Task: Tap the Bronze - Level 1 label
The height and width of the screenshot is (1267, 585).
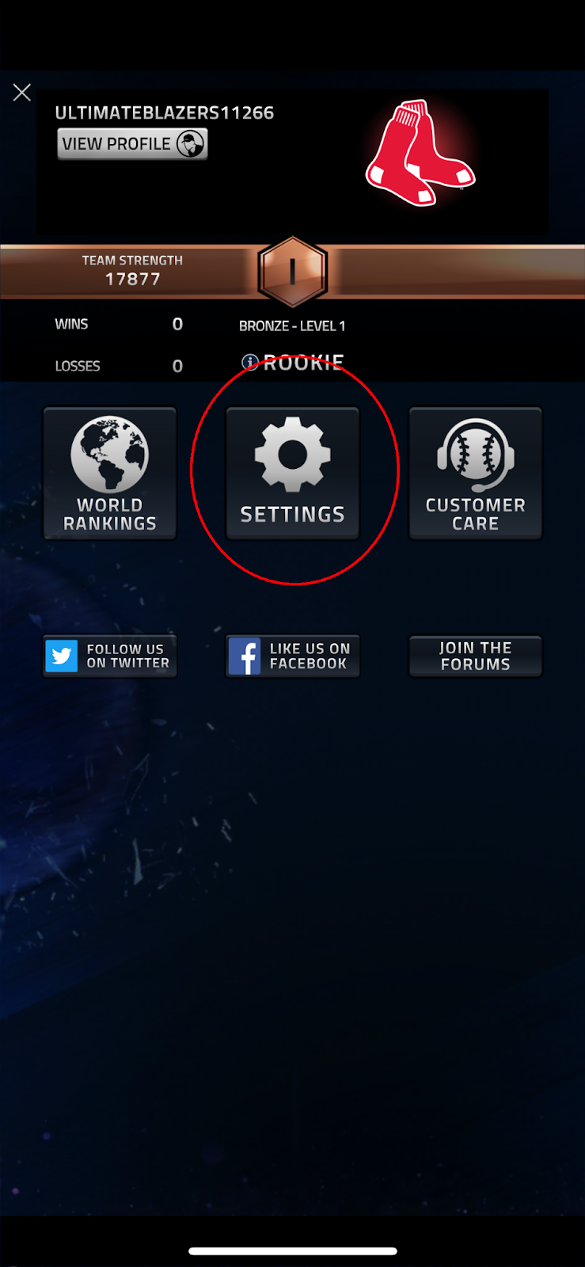Action: click(292, 325)
